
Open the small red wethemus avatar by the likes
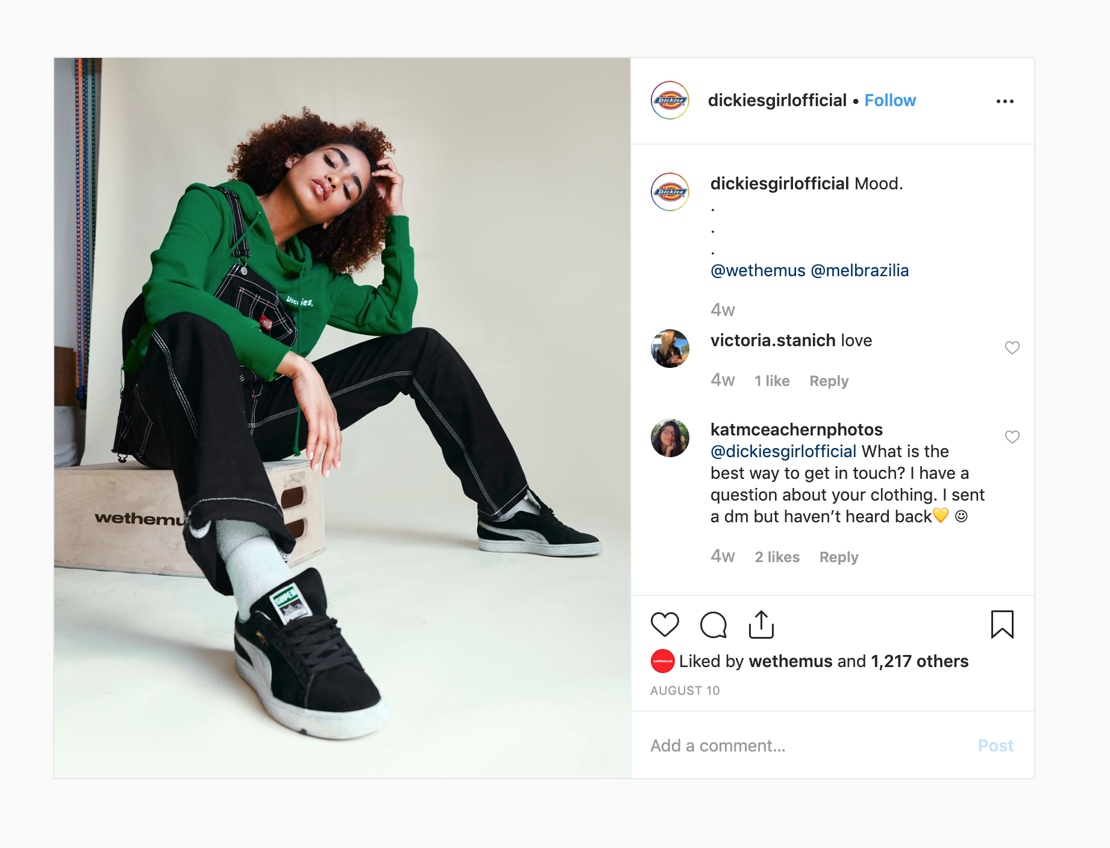click(x=662, y=661)
